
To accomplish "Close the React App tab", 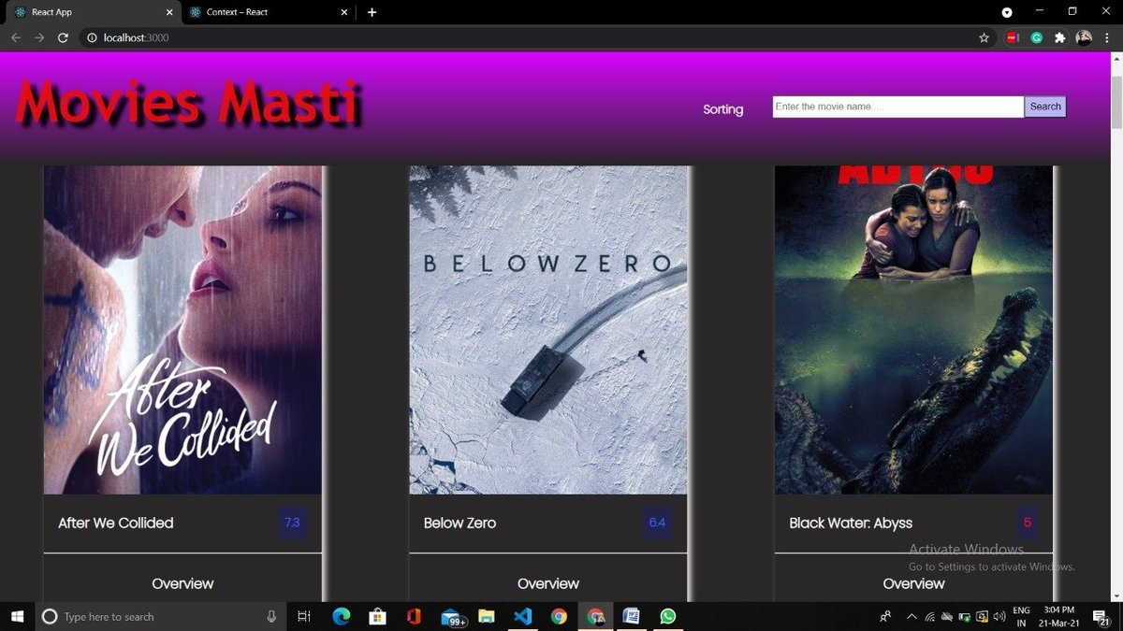I will point(168,12).
